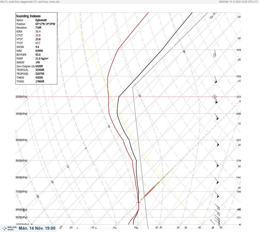Click the 600[hPa] pressure label
Viewport: 259px width, 232px height.
click(21, 177)
